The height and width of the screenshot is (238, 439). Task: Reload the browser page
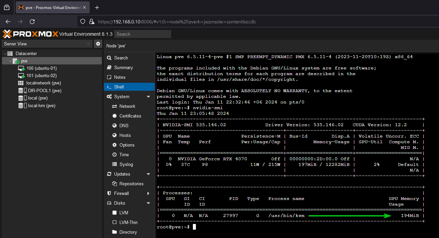point(32,22)
